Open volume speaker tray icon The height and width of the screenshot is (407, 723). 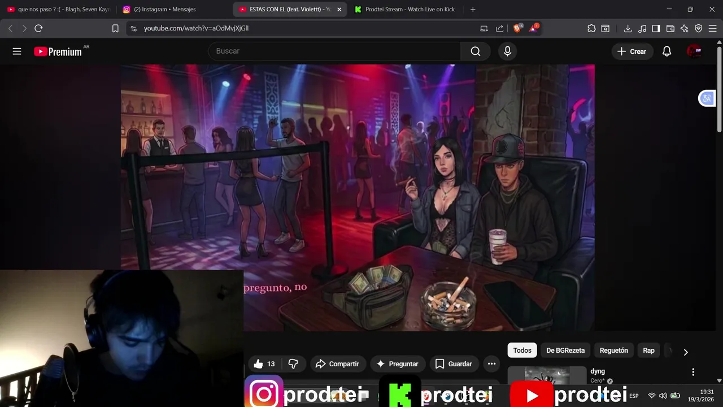coord(663,396)
